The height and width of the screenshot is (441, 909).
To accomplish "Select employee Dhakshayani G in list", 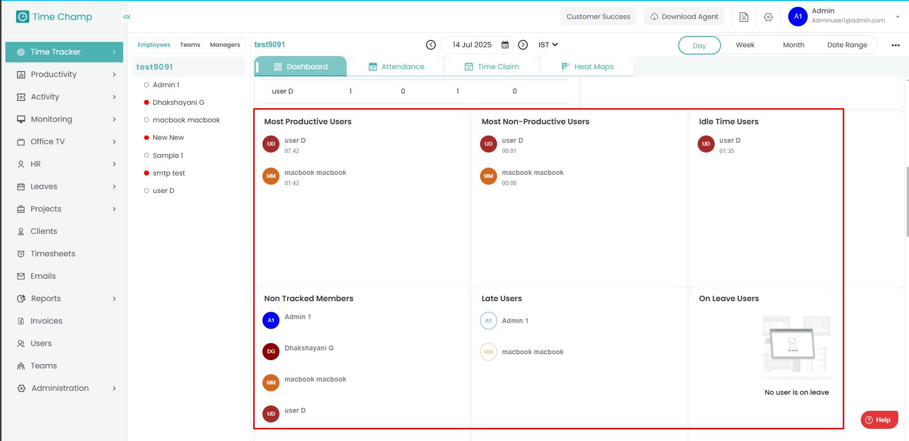I will pos(178,102).
